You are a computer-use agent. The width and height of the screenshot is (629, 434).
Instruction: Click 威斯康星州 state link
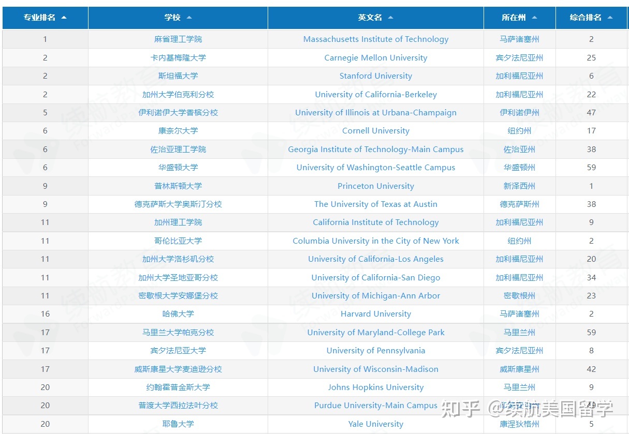[x=519, y=369]
